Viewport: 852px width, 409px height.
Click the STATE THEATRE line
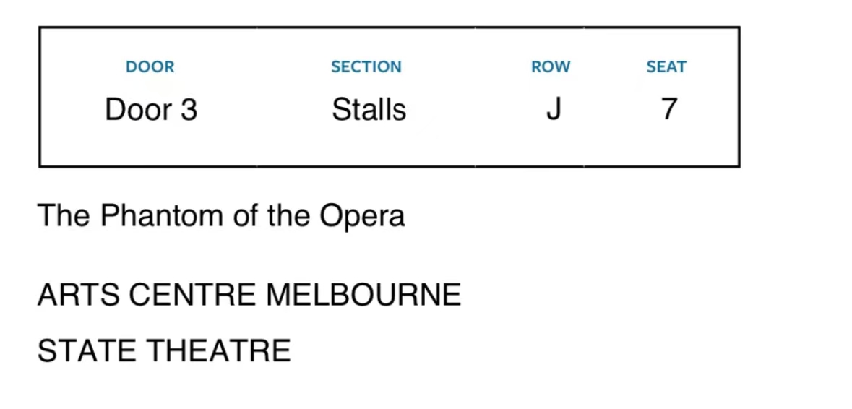pyautogui.click(x=164, y=351)
